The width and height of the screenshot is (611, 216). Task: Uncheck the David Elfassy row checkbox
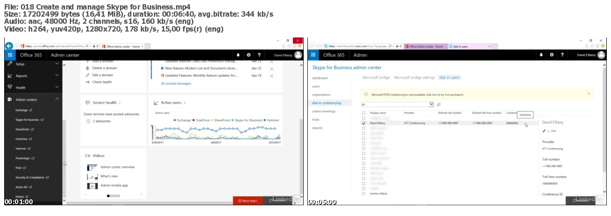point(363,123)
